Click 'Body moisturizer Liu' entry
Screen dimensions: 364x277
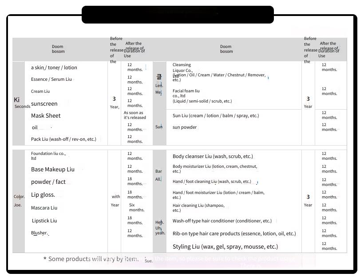(215, 169)
